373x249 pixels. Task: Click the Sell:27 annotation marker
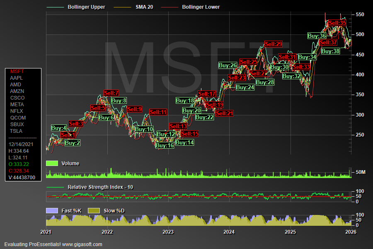pyautogui.click(x=259, y=73)
